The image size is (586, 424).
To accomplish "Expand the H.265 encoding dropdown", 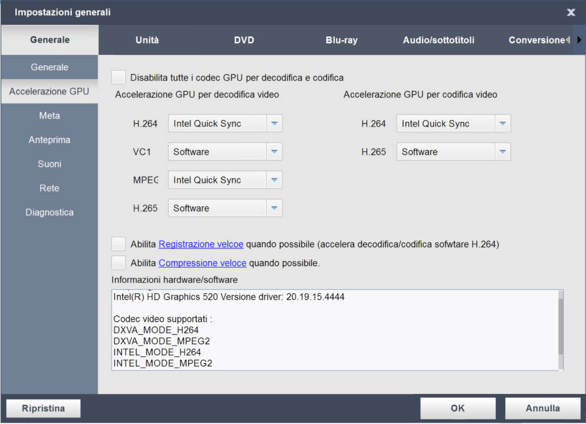I will point(502,152).
